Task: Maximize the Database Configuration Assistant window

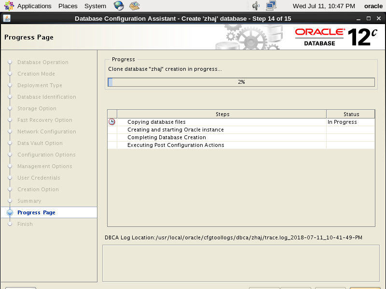Action: tap(369, 18)
